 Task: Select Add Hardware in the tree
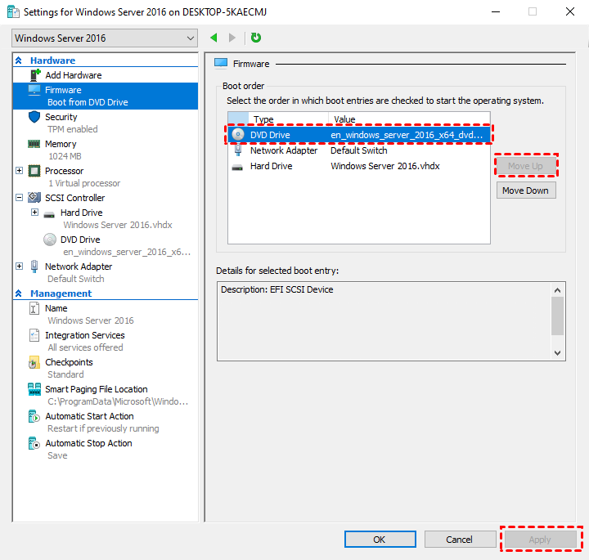(x=74, y=75)
